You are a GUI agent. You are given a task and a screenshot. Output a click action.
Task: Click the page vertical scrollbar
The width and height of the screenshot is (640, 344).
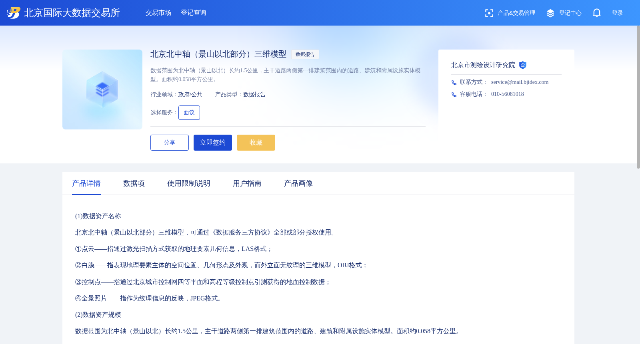click(x=638, y=97)
